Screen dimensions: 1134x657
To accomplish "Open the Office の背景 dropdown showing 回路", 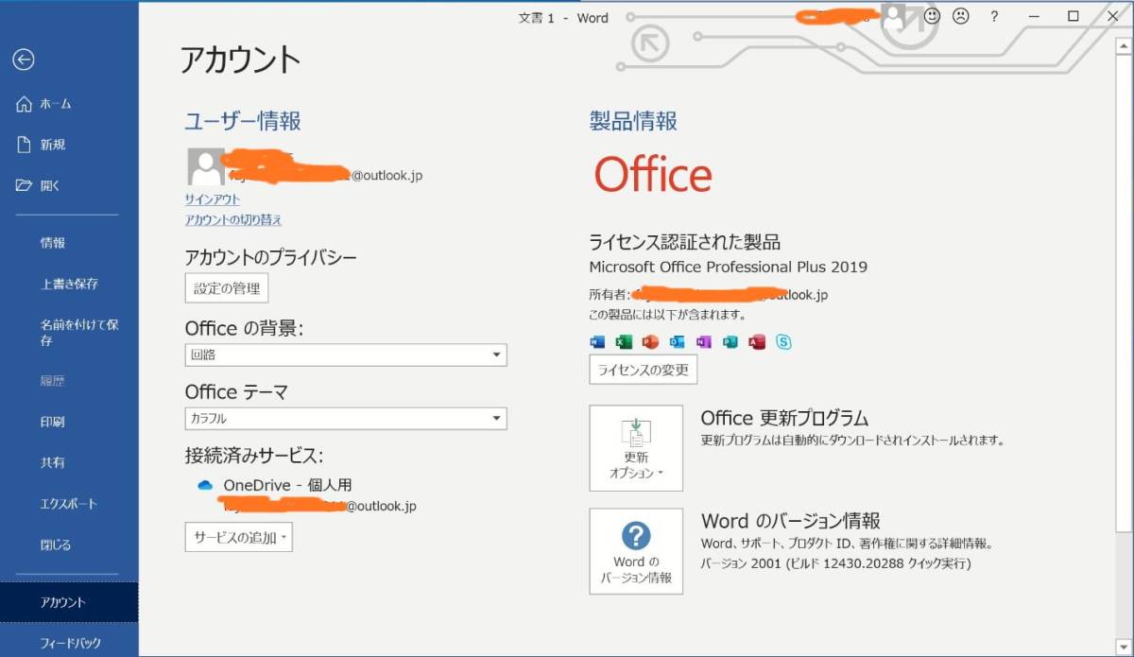I will (346, 355).
